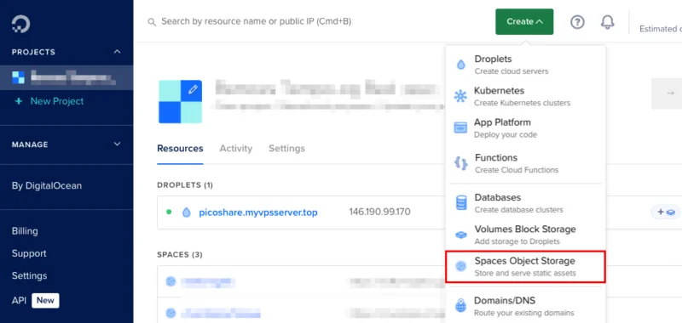Click the second Spaces bucket icon
The width and height of the screenshot is (682, 323).
pos(170,313)
